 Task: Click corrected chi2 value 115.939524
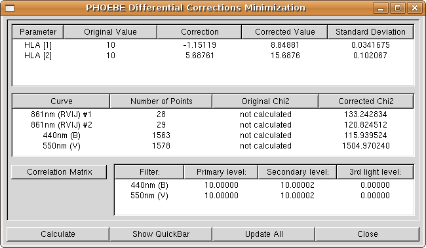366,135
